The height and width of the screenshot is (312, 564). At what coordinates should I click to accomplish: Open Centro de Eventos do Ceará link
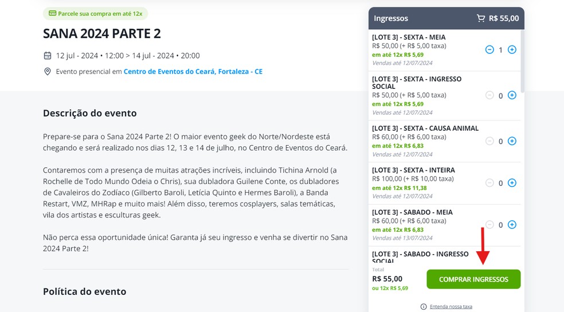193,72
